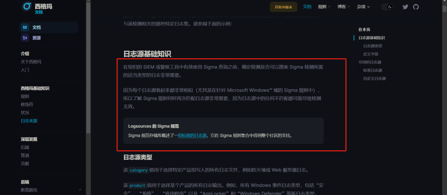Screen dimensions: 447x195
Task: Open Twitter via the bird icon
Action: click(x=405, y=7)
